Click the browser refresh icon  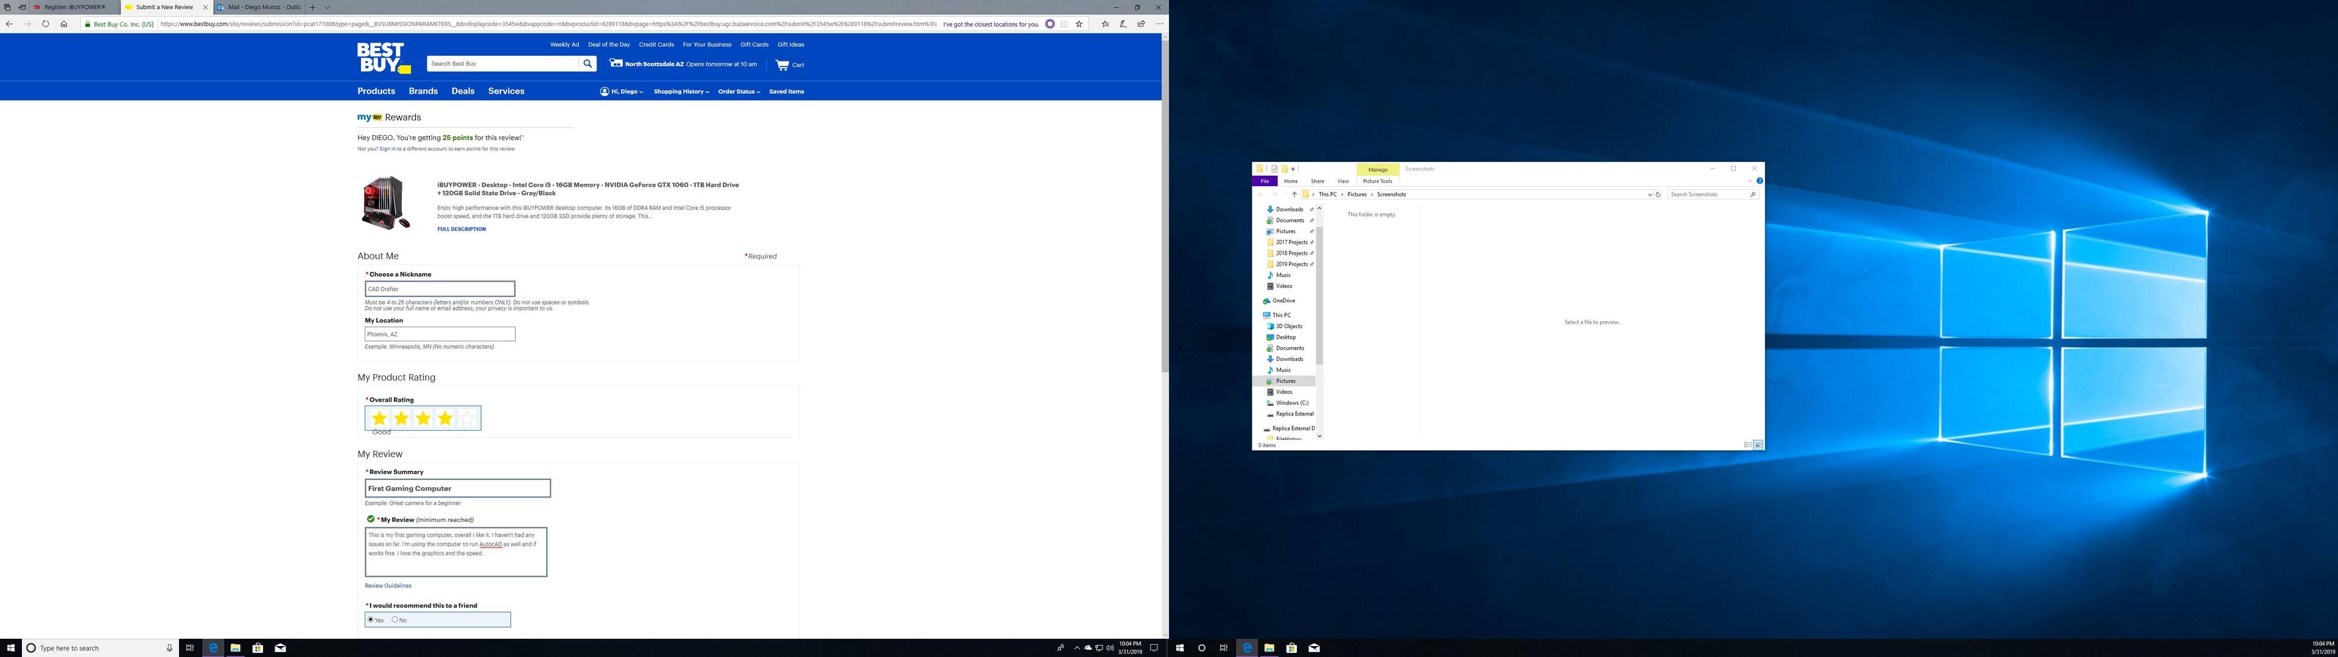(46, 24)
